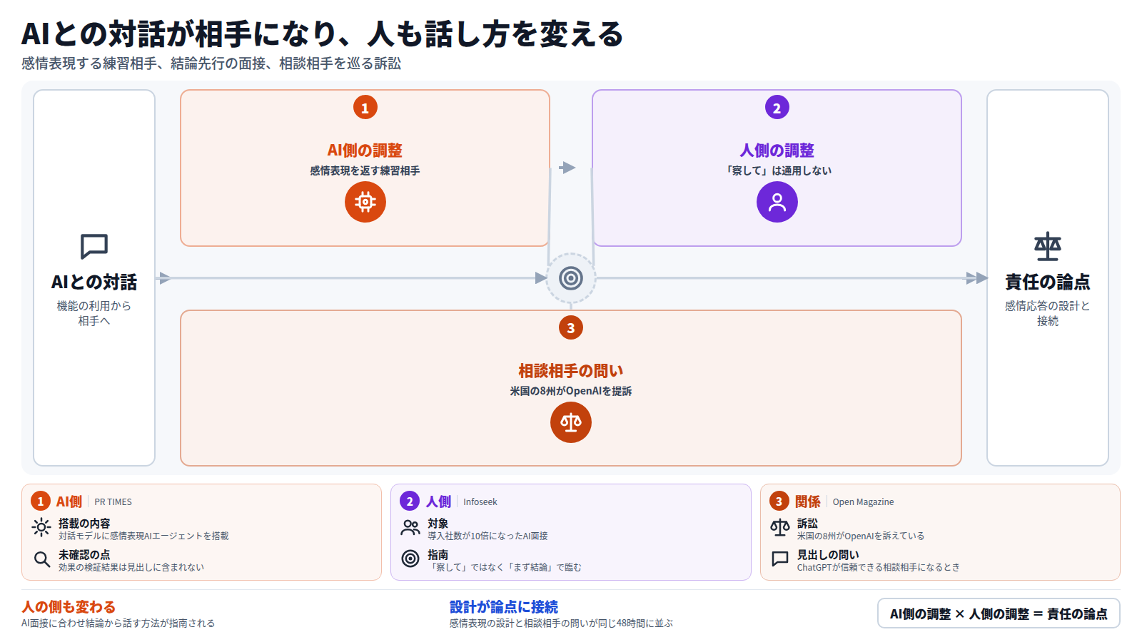Viewport: 1142px width, 642px height.
Task: Click the AI側の調整 × 人側の調整 = 責任の論点 box
Action: coord(999,613)
